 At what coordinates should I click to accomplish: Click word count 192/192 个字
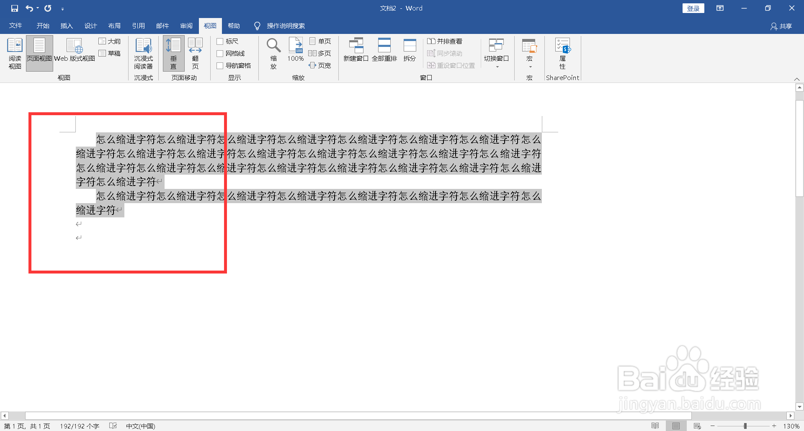point(80,426)
